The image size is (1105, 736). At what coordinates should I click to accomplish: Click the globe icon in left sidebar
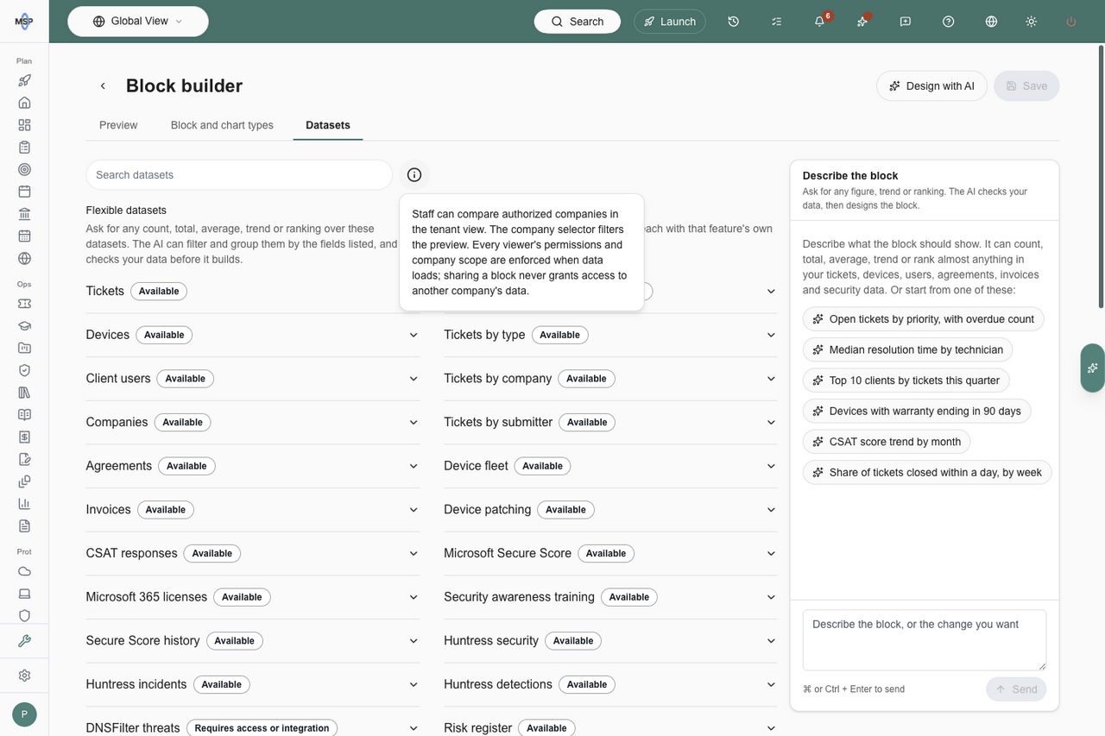pyautogui.click(x=24, y=258)
